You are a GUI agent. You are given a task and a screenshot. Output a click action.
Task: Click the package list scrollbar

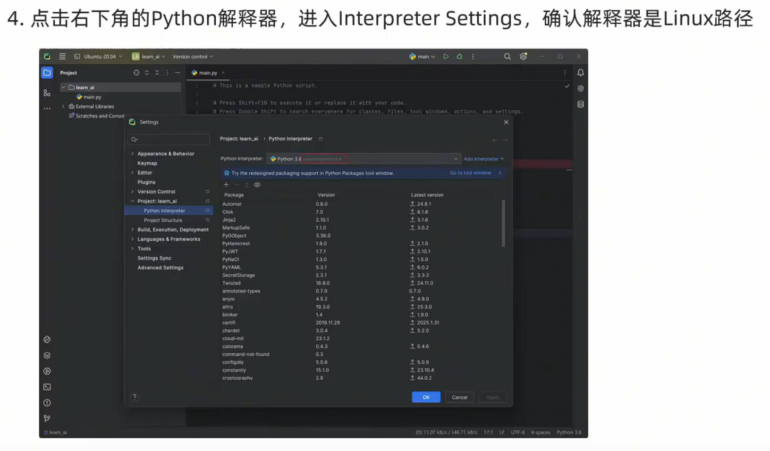pyautogui.click(x=503, y=223)
